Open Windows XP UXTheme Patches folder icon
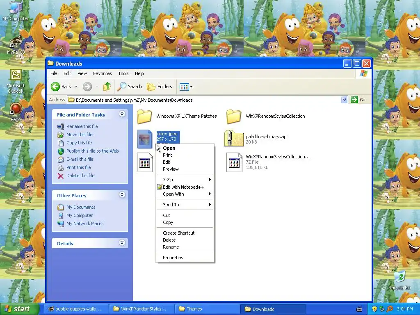This screenshot has height=315, width=420. click(x=144, y=116)
